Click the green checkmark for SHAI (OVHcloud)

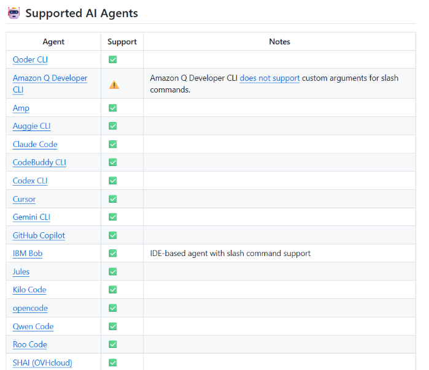[x=113, y=363]
